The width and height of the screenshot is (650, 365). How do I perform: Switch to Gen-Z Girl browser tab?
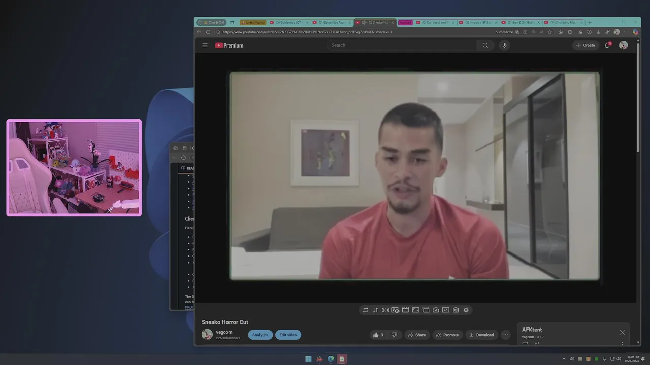[520, 22]
